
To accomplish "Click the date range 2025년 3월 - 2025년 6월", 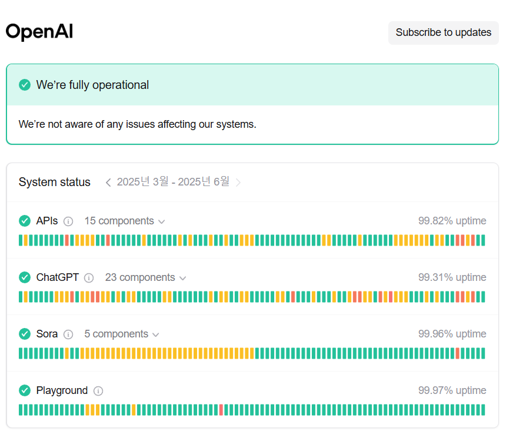I will (x=173, y=182).
